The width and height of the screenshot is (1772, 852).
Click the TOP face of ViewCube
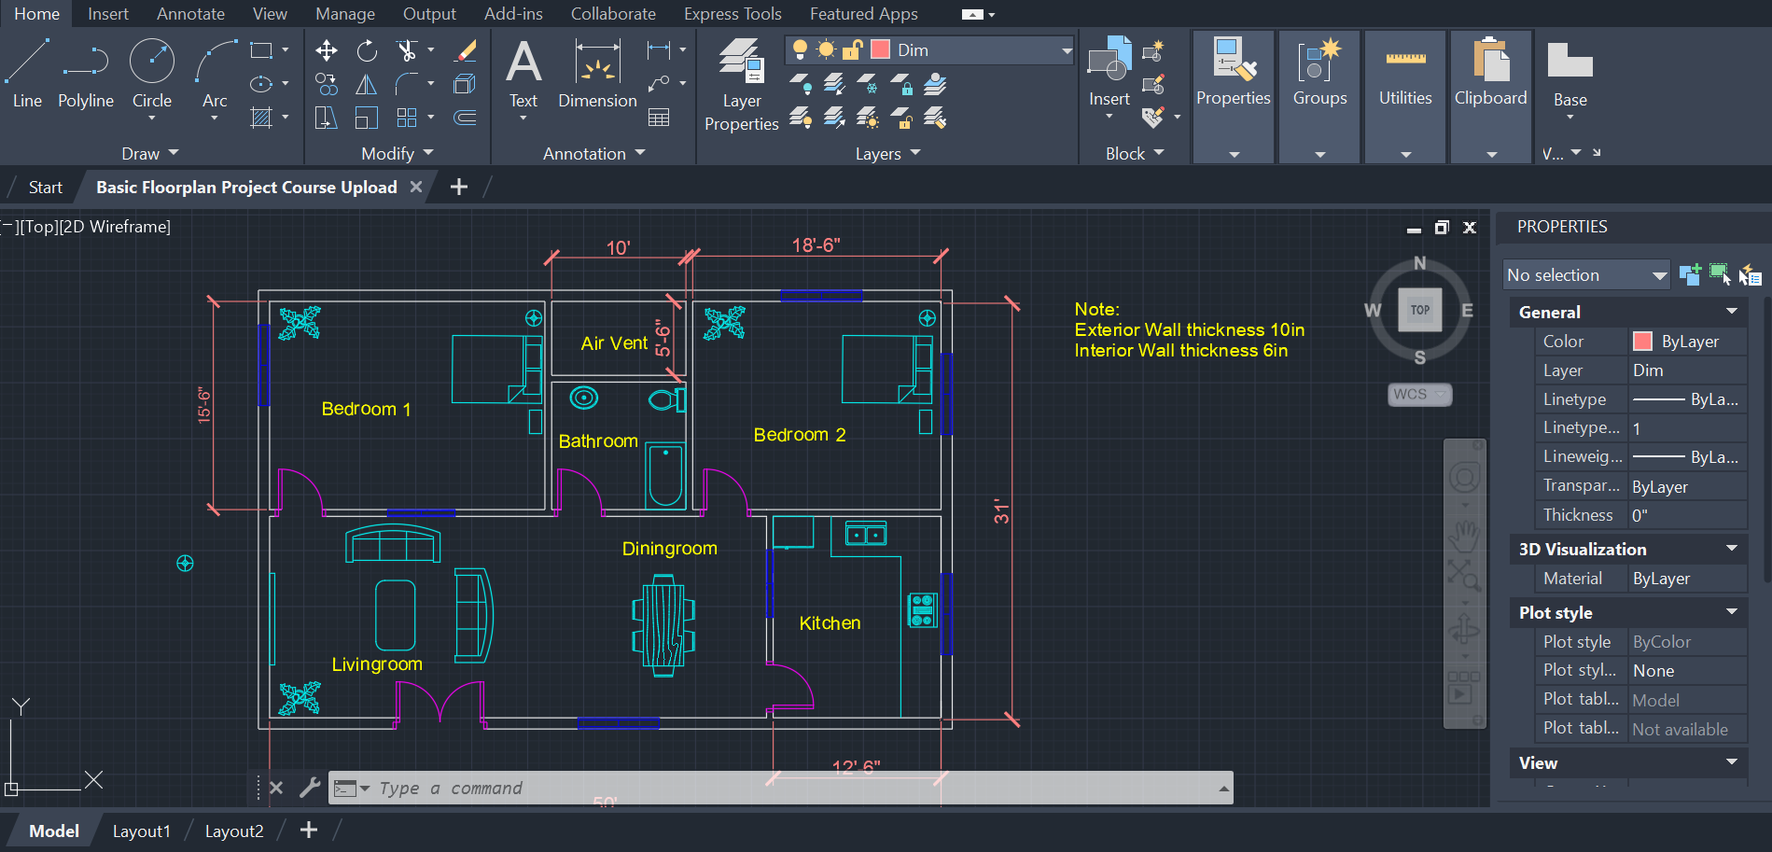coord(1420,310)
